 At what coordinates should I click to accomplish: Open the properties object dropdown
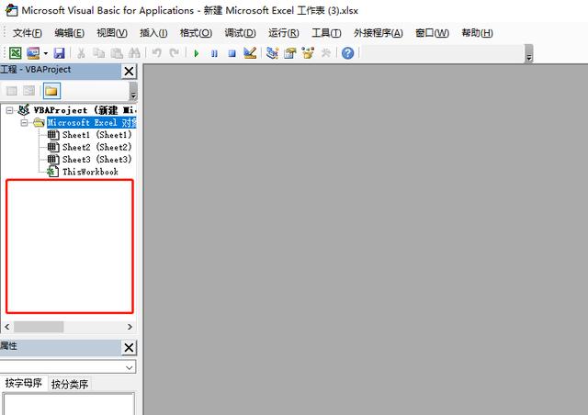point(130,366)
